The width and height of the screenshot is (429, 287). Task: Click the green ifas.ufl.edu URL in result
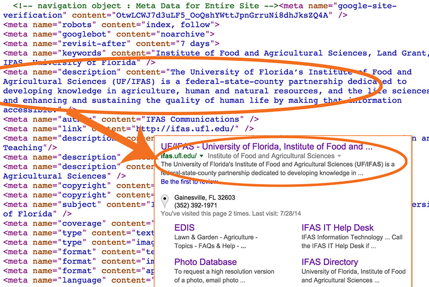pyautogui.click(x=179, y=156)
